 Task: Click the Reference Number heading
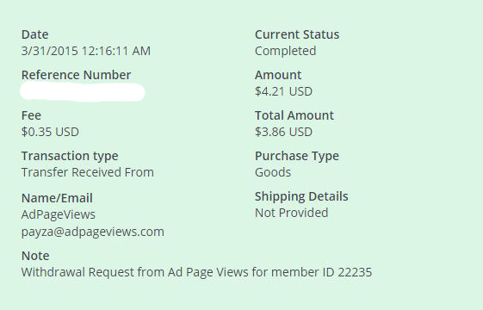tap(76, 75)
